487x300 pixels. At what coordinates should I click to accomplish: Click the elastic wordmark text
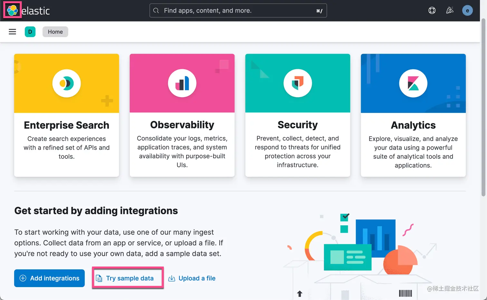pos(35,11)
